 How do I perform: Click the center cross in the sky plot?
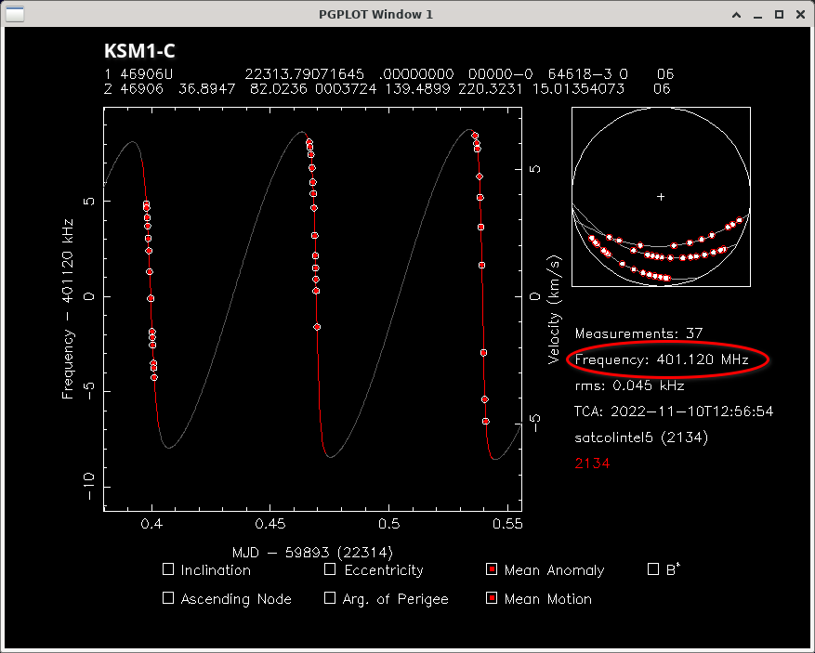click(x=661, y=197)
